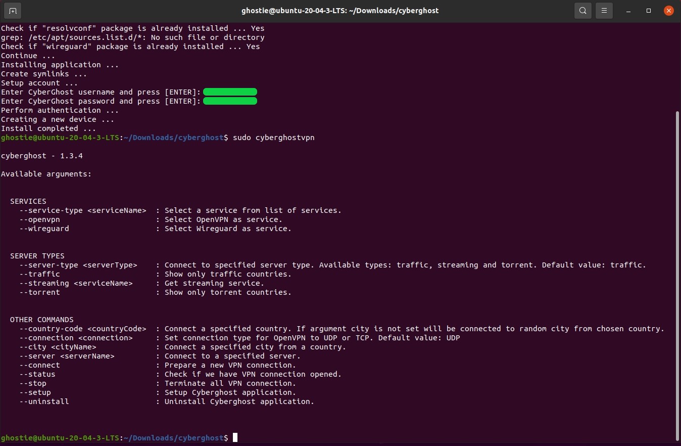The image size is (681, 446).
Task: Click the '--status' argument
Action: 37,374
